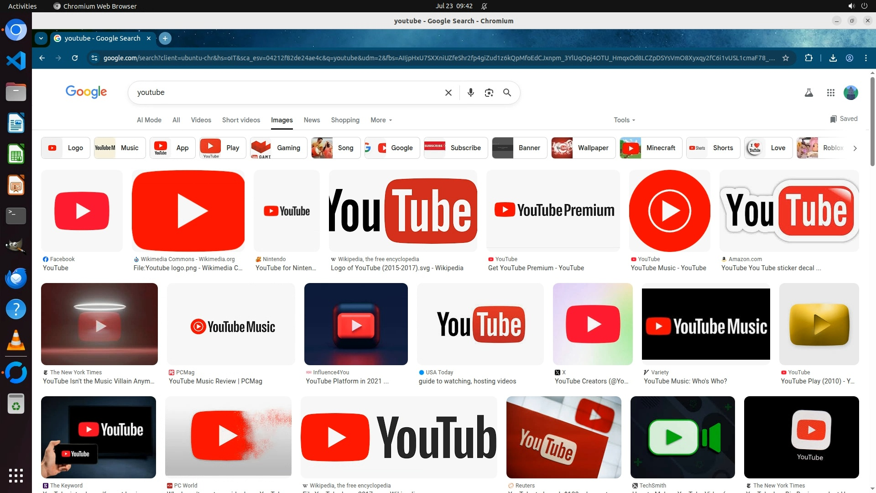Expand the tab search dropdown arrow

pyautogui.click(x=41, y=38)
